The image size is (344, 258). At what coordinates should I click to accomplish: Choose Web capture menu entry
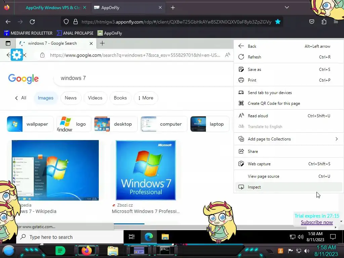[x=289, y=164]
